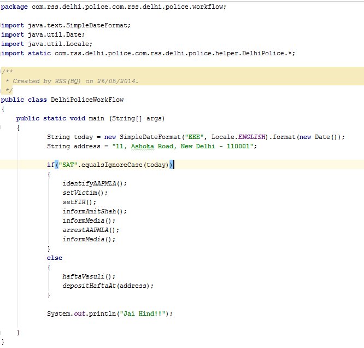Click the arrestAAPMLA() call
Viewport: 364px width, 348px height.
click(91, 230)
